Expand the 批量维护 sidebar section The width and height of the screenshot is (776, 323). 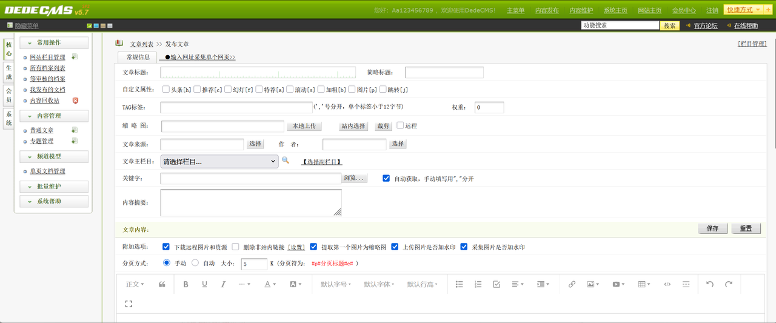click(54, 187)
